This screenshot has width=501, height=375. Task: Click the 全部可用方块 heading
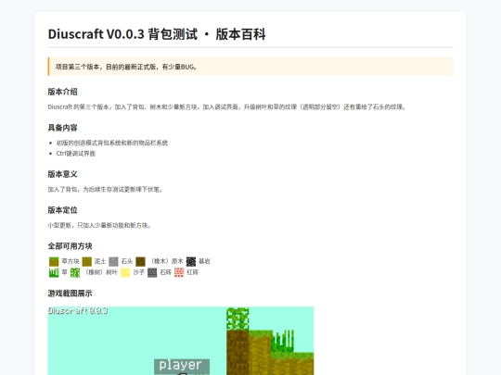pyautogui.click(x=70, y=246)
